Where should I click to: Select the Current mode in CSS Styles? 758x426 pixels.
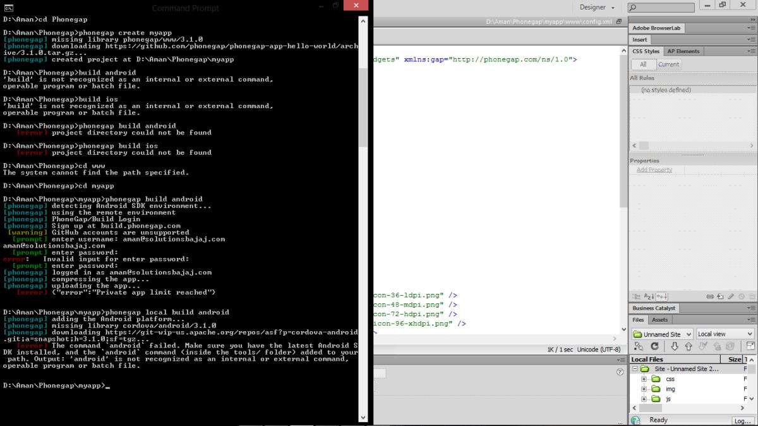click(x=668, y=64)
